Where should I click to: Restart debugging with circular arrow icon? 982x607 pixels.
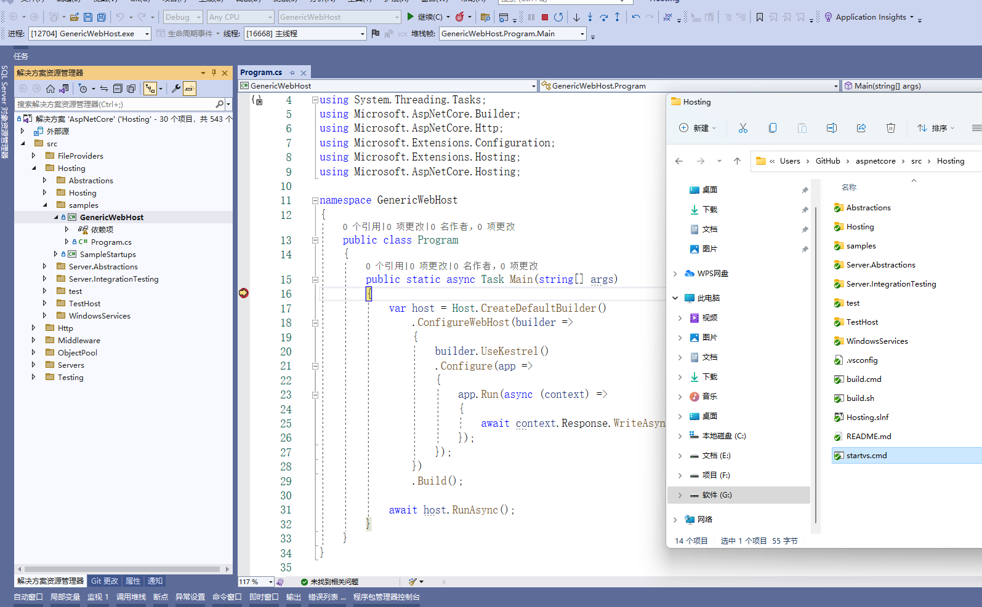coord(558,17)
